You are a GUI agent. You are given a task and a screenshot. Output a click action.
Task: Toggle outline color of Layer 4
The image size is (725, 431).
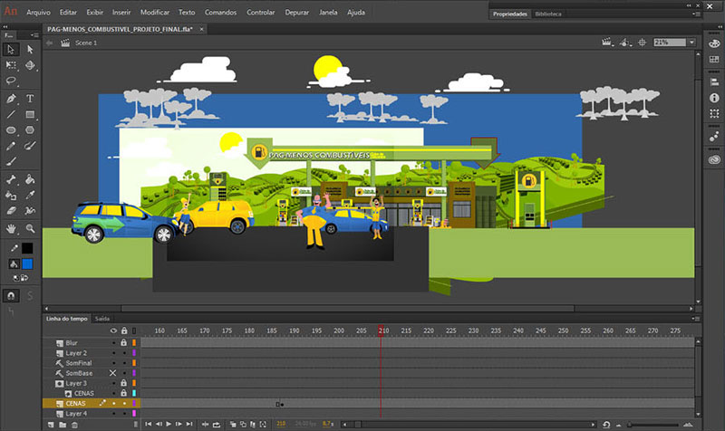click(134, 414)
